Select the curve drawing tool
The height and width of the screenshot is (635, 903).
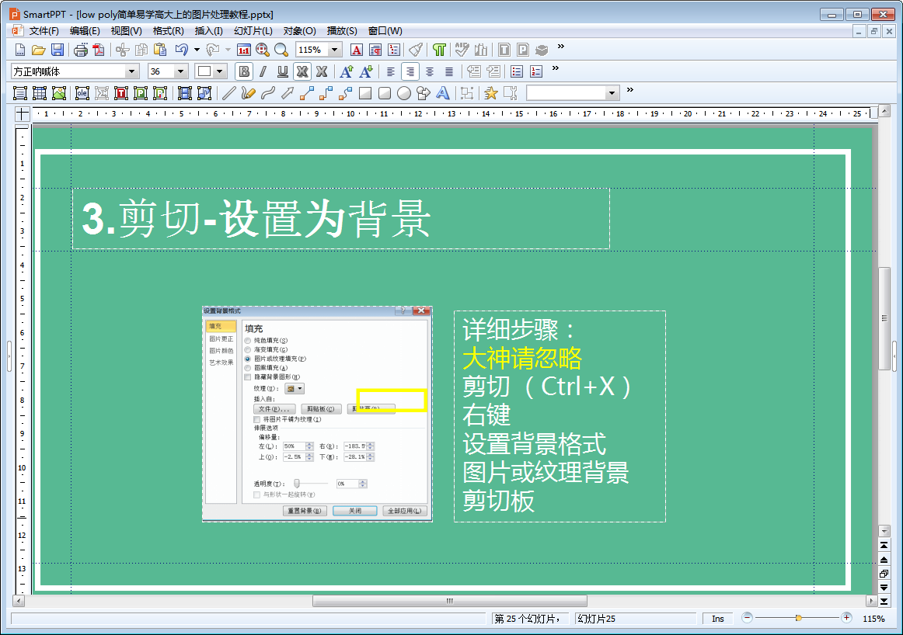click(x=268, y=92)
